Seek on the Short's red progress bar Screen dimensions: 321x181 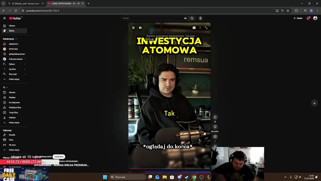point(170,169)
